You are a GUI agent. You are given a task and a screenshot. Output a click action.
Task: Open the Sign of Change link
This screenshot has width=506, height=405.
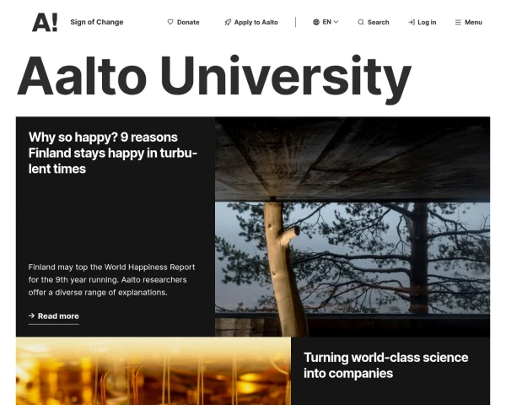(97, 22)
